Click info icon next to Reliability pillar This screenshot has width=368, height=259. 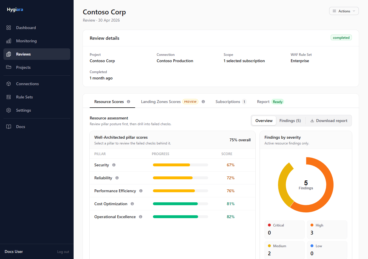pos(117,178)
